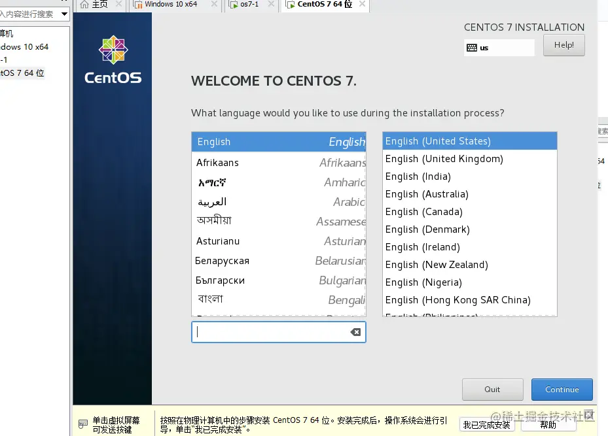608x436 pixels.
Task: Click the us keyboard layout indicator
Action: [499, 48]
